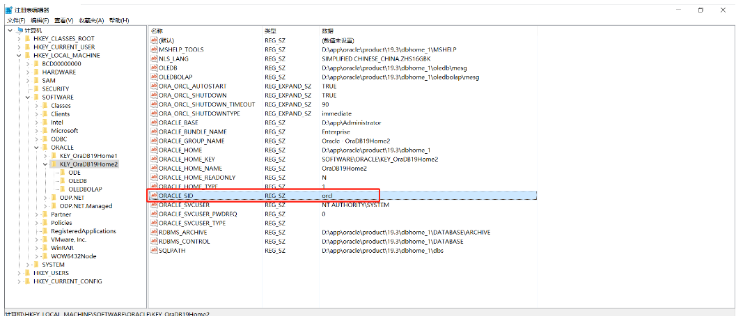Screen dimensions: 736x321
Task: Click the data cell 'NT AUTHORITY\SYSTEM'
Action: click(355, 205)
